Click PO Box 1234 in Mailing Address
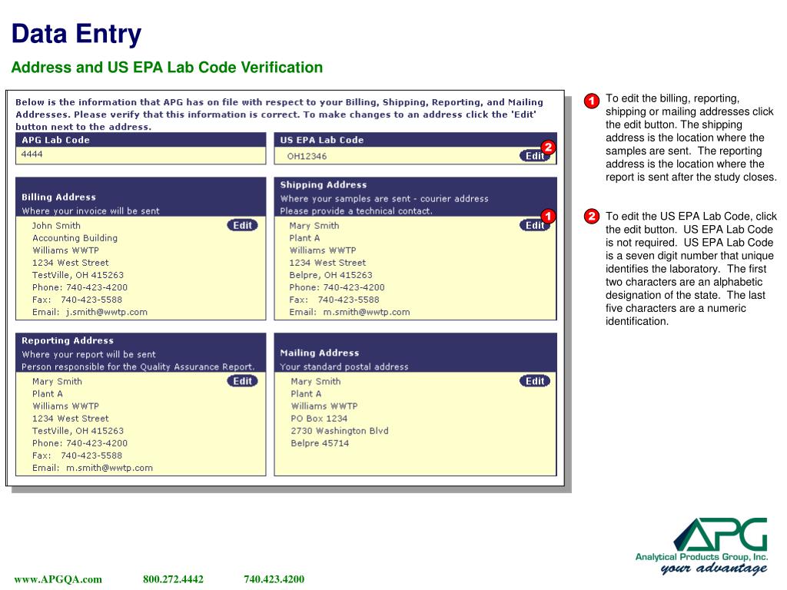 (319, 419)
